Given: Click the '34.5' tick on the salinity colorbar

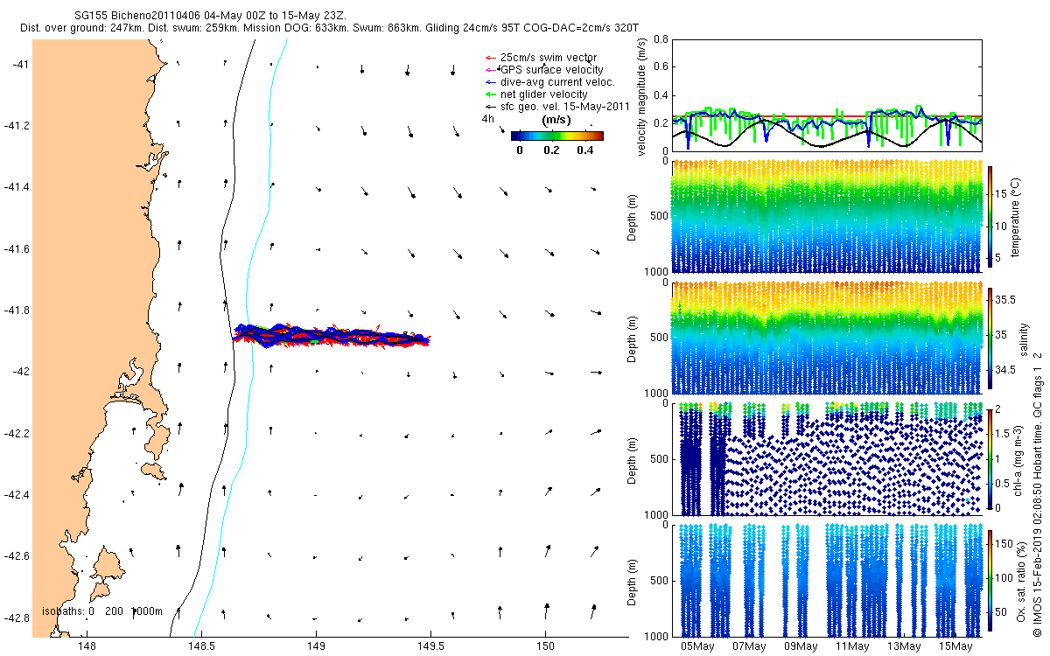Looking at the screenshot, I should click(x=1005, y=371).
